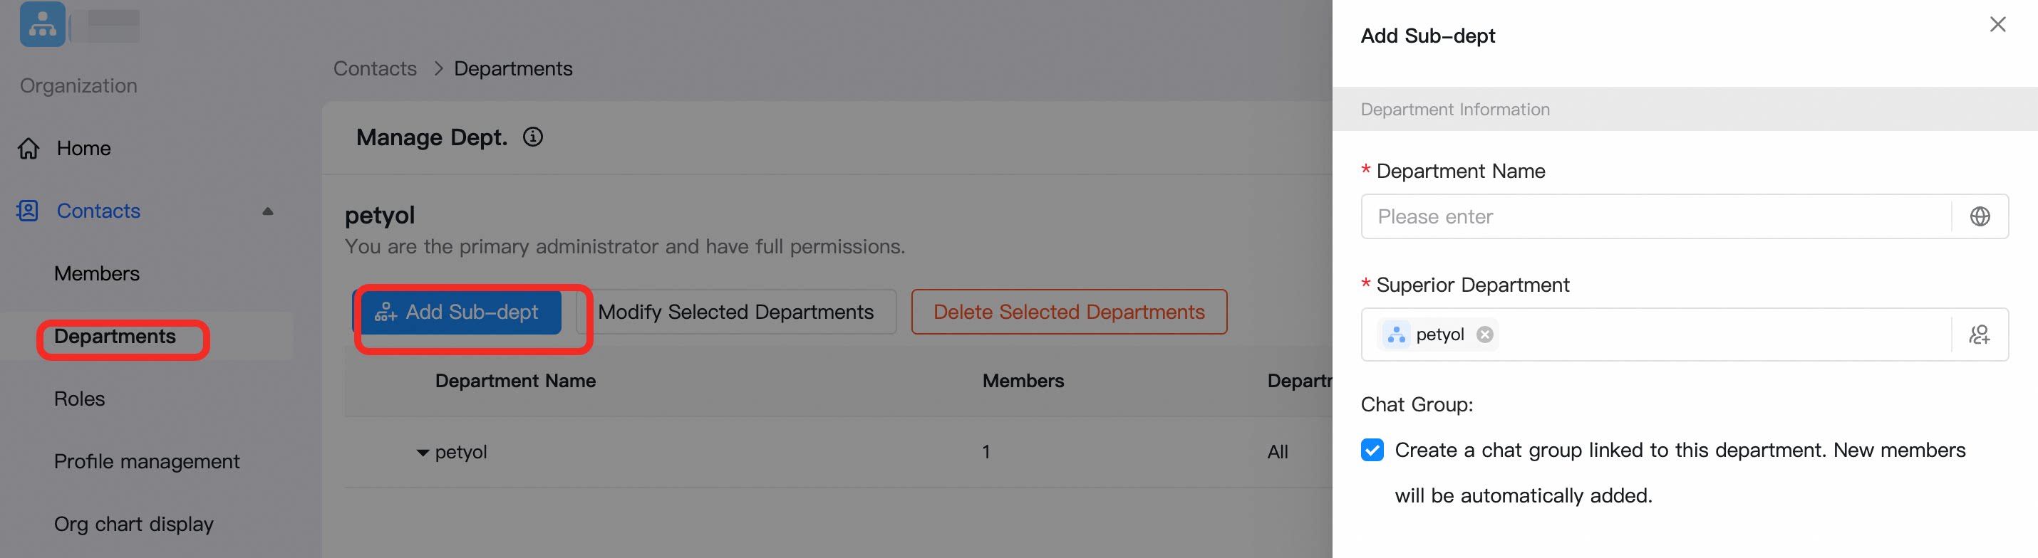The image size is (2038, 558).
Task: Go to Org chart display
Action: pyautogui.click(x=134, y=524)
